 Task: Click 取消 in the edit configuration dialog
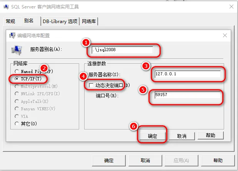coord(182,136)
